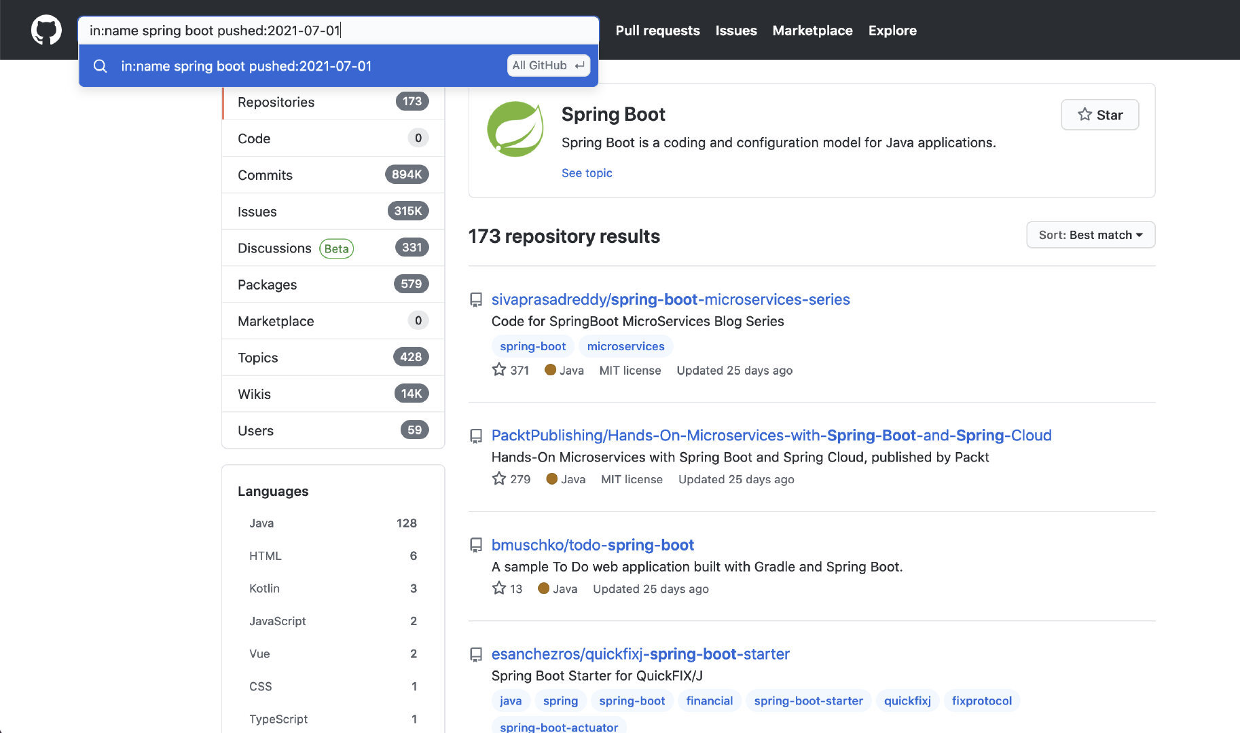Open the stargazers count 371
This screenshot has height=733, width=1240.
[x=511, y=370]
